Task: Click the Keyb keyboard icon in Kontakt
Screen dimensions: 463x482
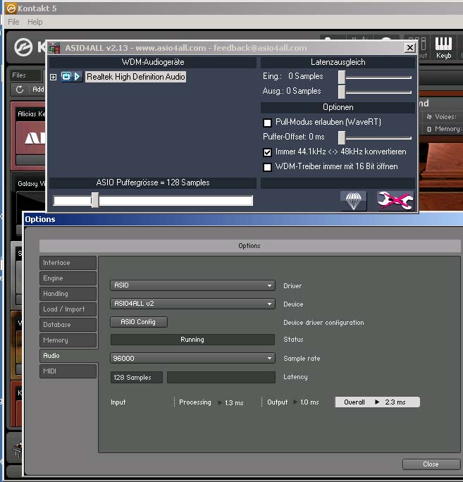Action: coord(443,48)
